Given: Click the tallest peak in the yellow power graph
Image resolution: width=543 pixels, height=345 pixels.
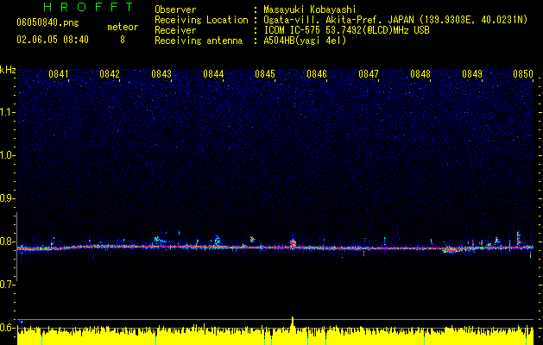Looking at the screenshot, I should (x=293, y=322).
